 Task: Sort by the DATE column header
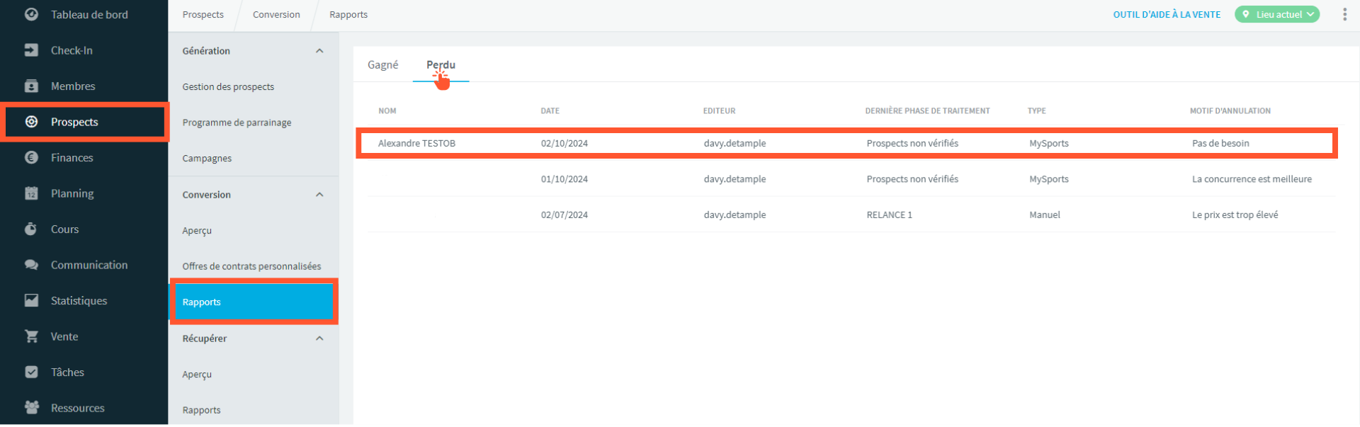click(x=550, y=111)
